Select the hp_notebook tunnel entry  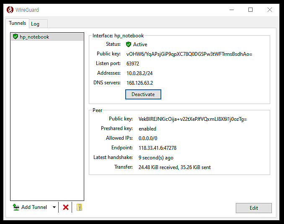[x=47, y=37]
